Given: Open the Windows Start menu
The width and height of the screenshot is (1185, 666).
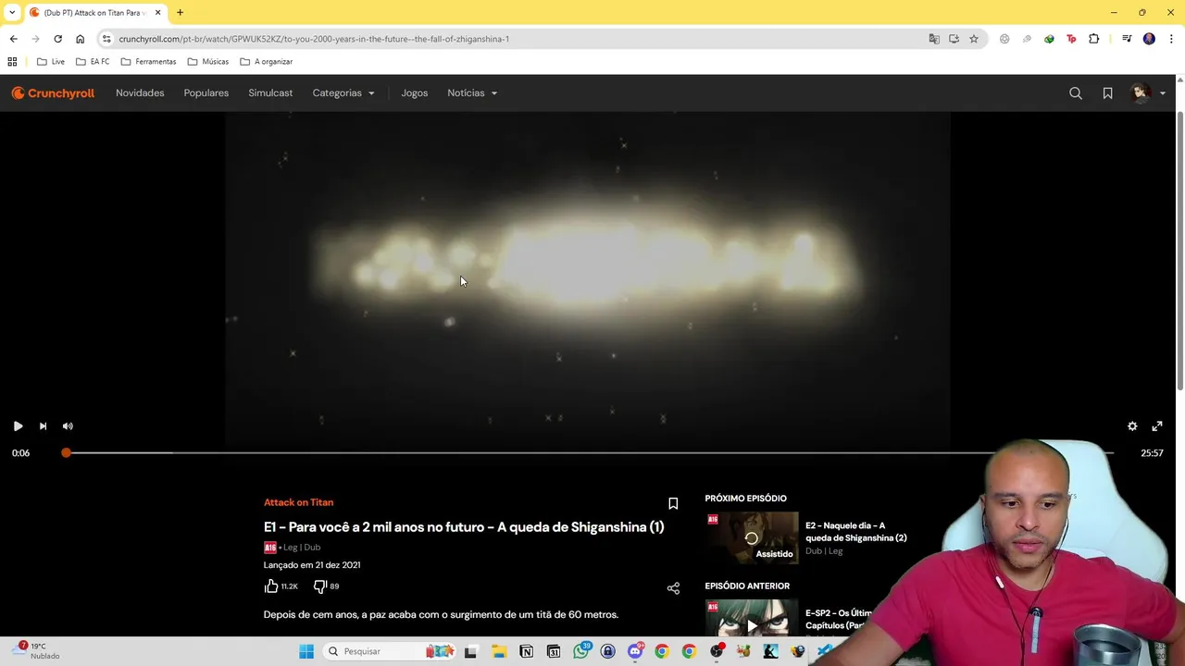Looking at the screenshot, I should (x=306, y=651).
